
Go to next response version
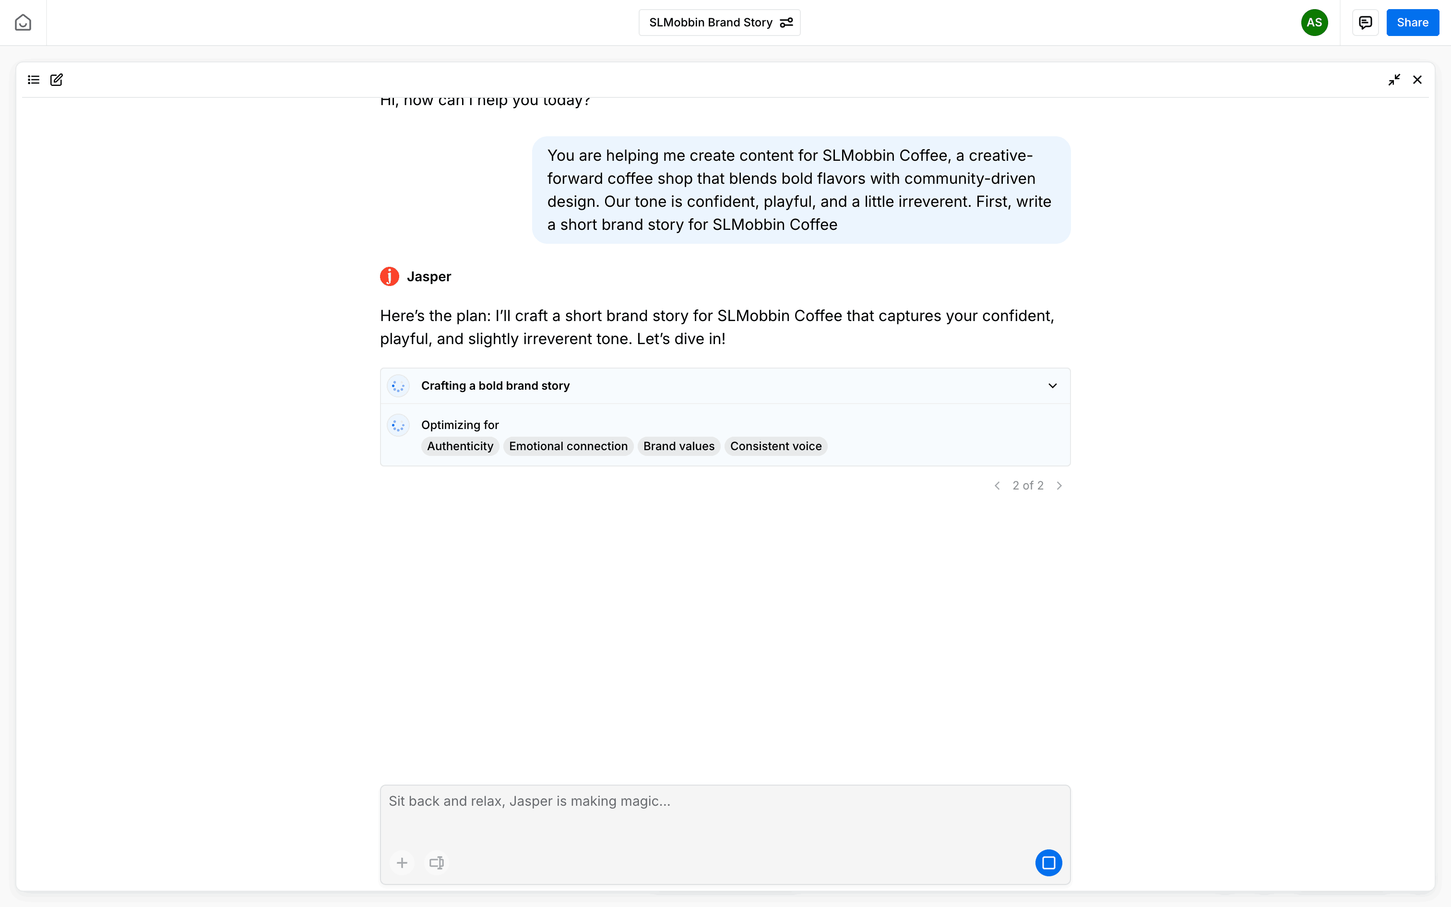1059,486
